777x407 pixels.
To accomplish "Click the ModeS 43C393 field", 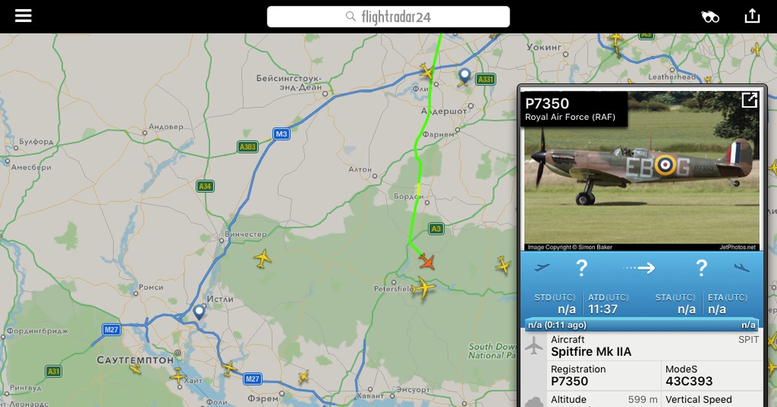I will point(712,375).
